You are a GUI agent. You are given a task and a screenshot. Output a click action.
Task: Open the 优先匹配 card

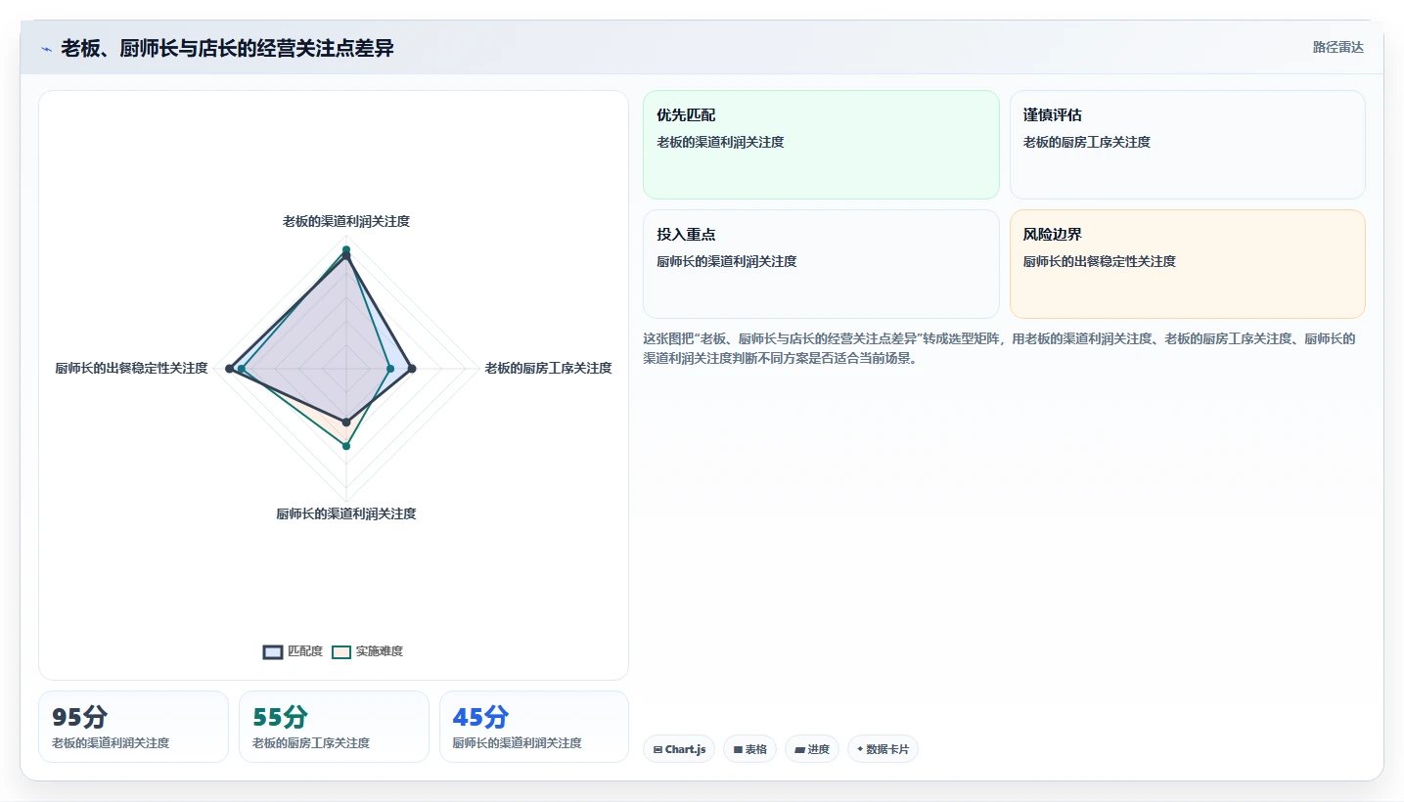point(821,145)
